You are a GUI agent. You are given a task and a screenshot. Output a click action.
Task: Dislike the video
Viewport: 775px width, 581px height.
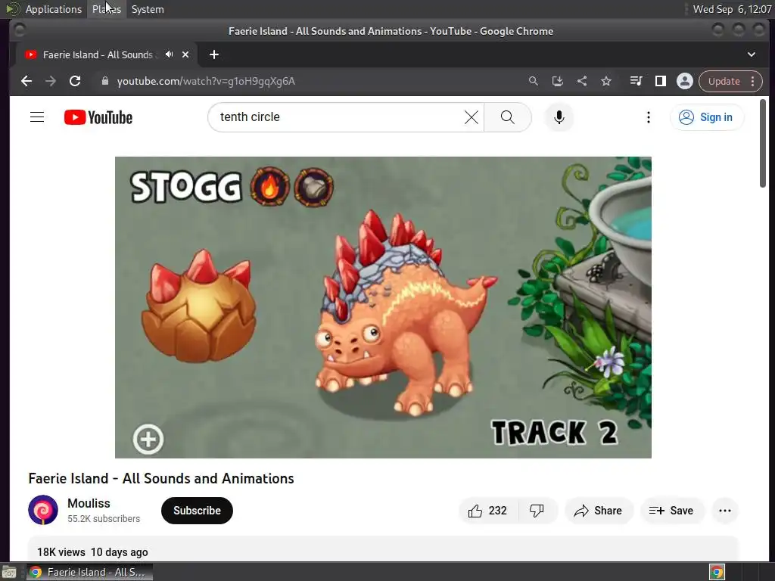[x=537, y=511]
